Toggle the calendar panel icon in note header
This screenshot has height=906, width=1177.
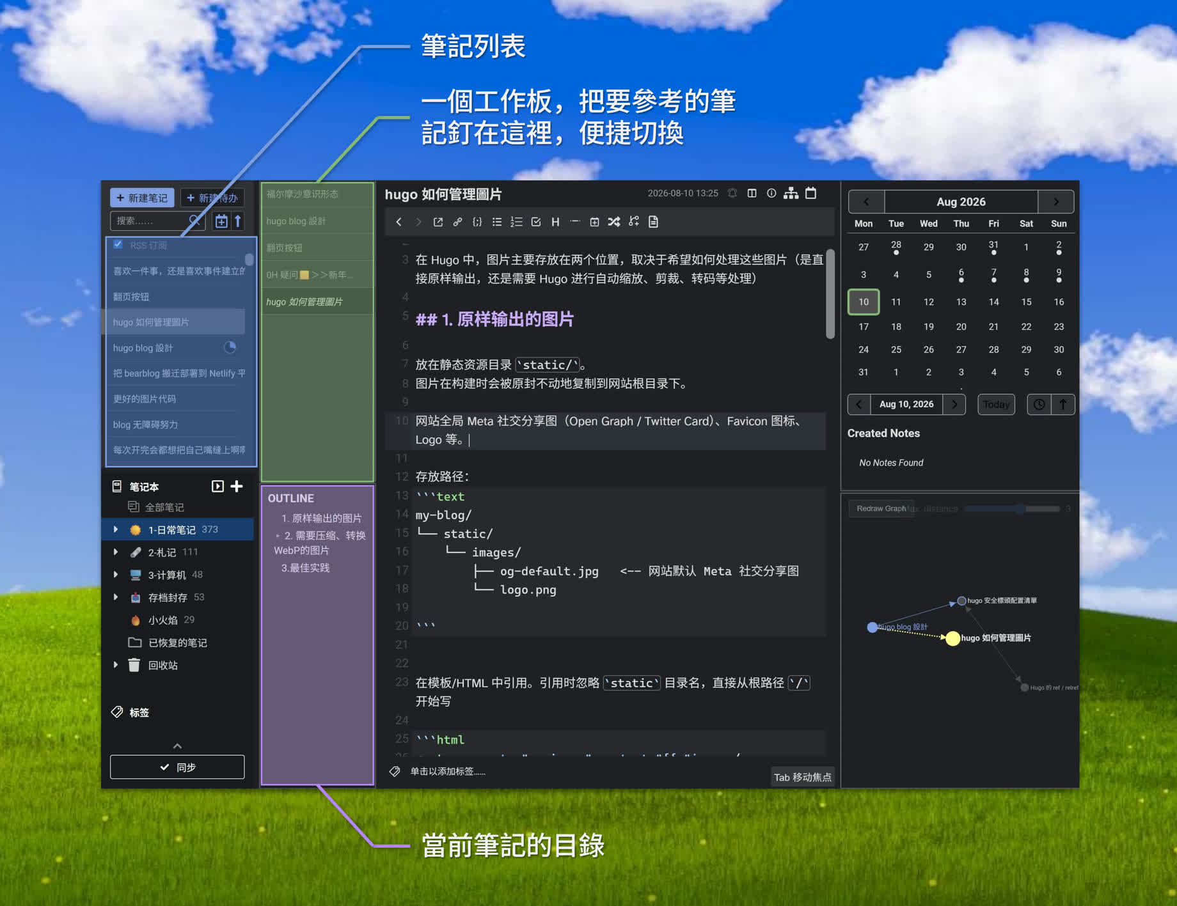coord(811,193)
